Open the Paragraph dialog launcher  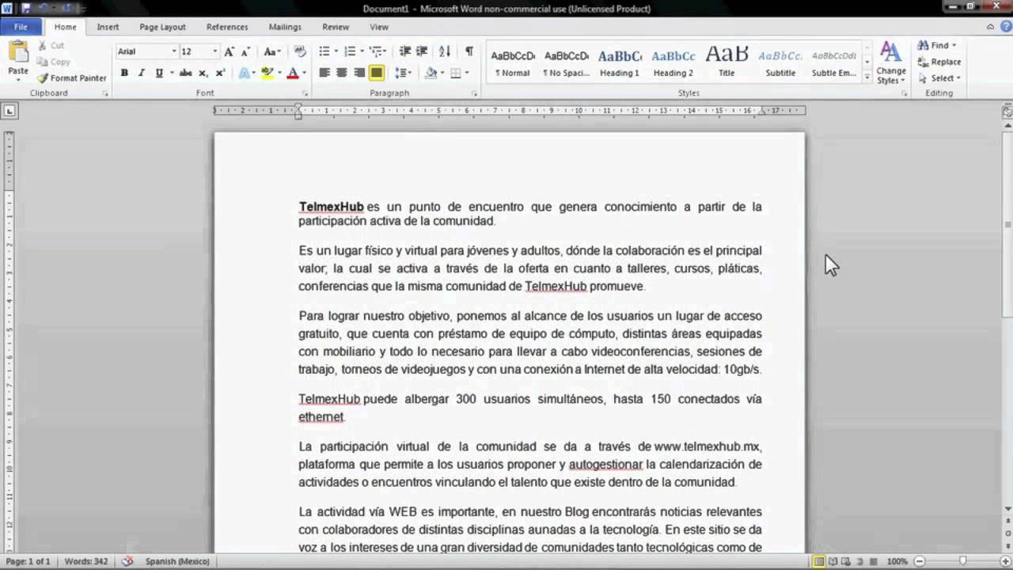pyautogui.click(x=475, y=93)
